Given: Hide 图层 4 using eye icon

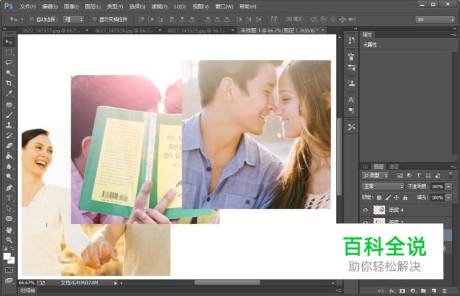Looking at the screenshot, I should [366, 210].
